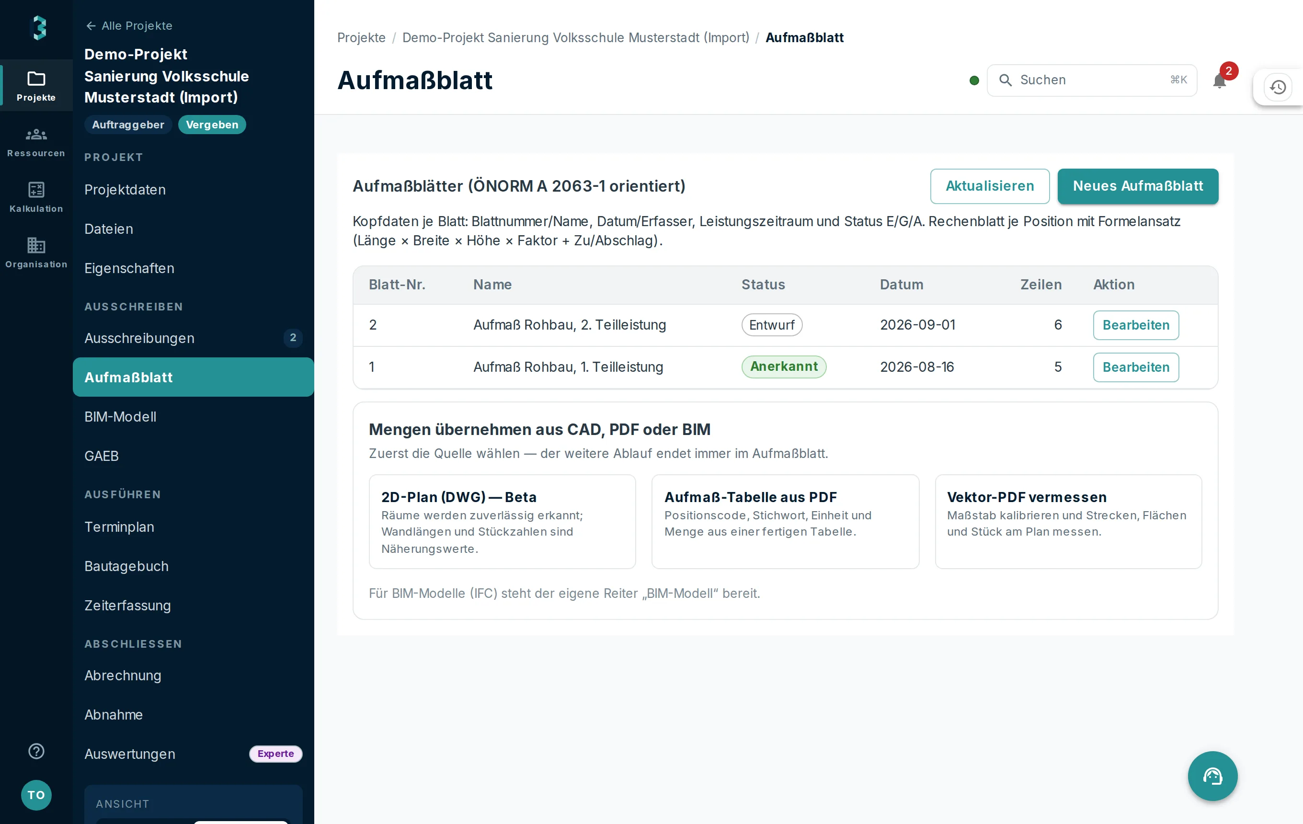
Task: Open the Projekte section in the rail
Action: [36, 85]
